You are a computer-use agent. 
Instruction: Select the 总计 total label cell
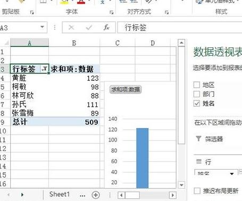click(29, 122)
